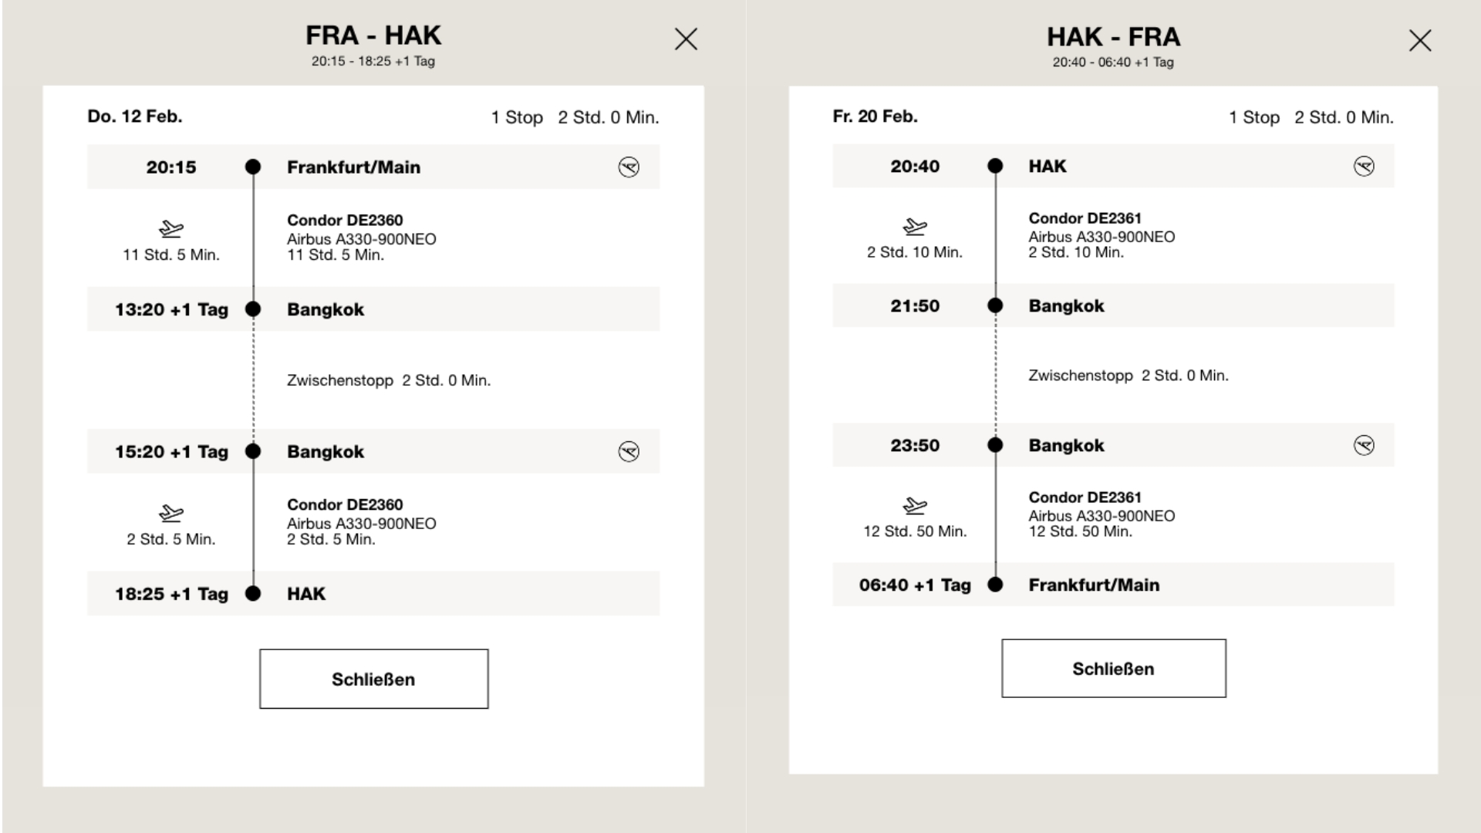This screenshot has width=1481, height=833.
Task: Click the Condor airline logo next to Frankfurt/Main departure
Action: tap(629, 167)
